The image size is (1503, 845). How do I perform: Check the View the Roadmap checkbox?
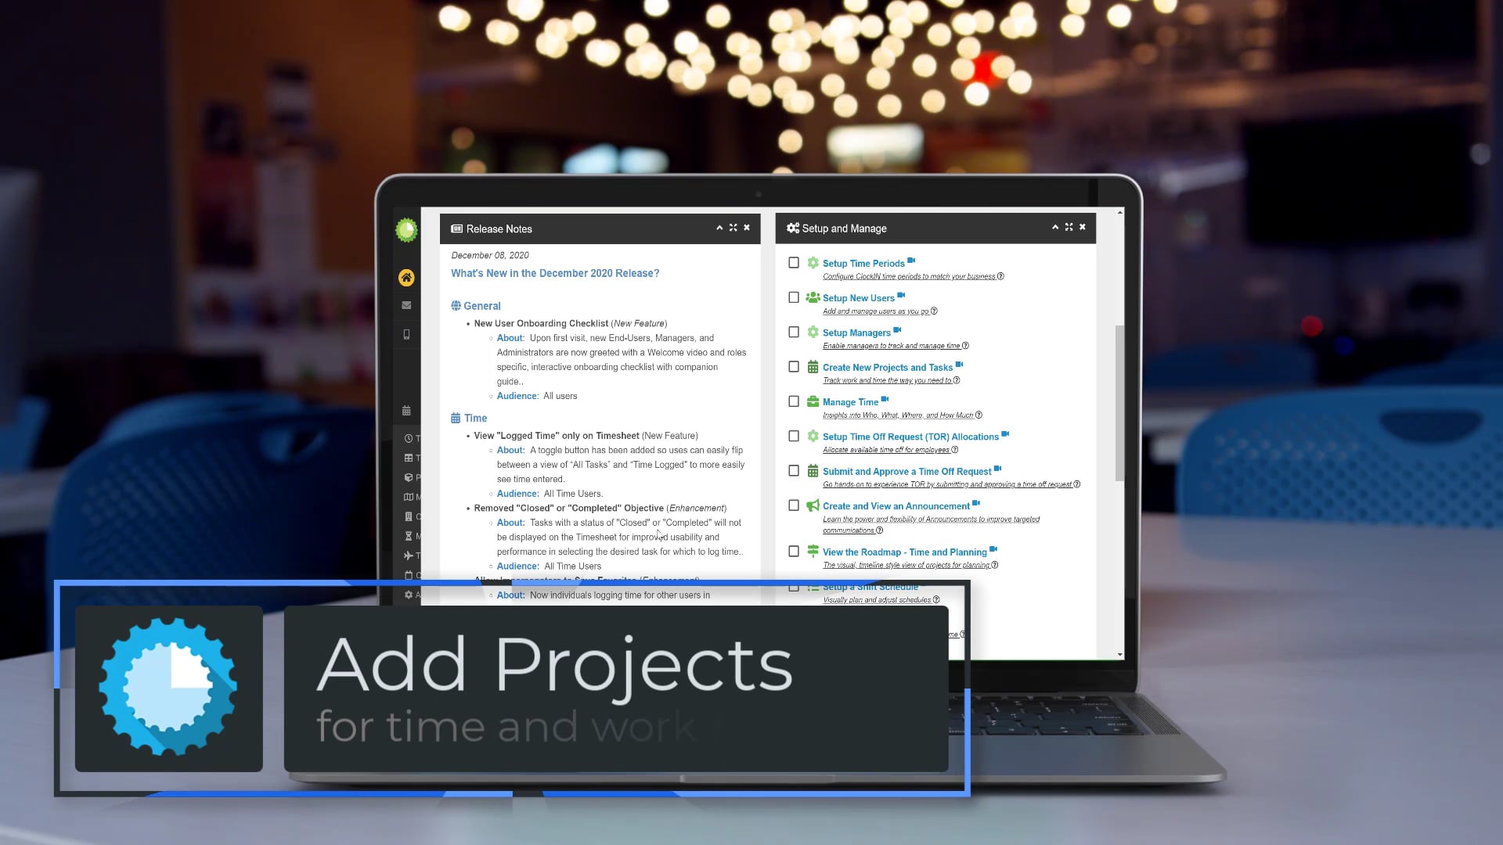coord(794,552)
